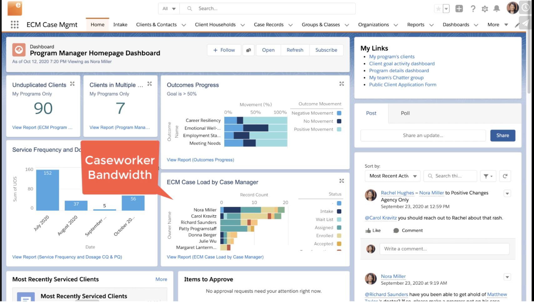This screenshot has height=302, width=534.
Task: Open the App Launcher grid icon
Action: coord(14,25)
